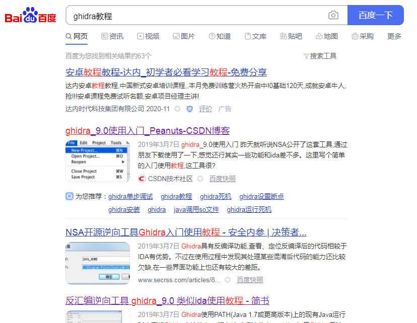Click suggestion ghidra运行死机
The image size is (417, 323).
click(x=249, y=210)
